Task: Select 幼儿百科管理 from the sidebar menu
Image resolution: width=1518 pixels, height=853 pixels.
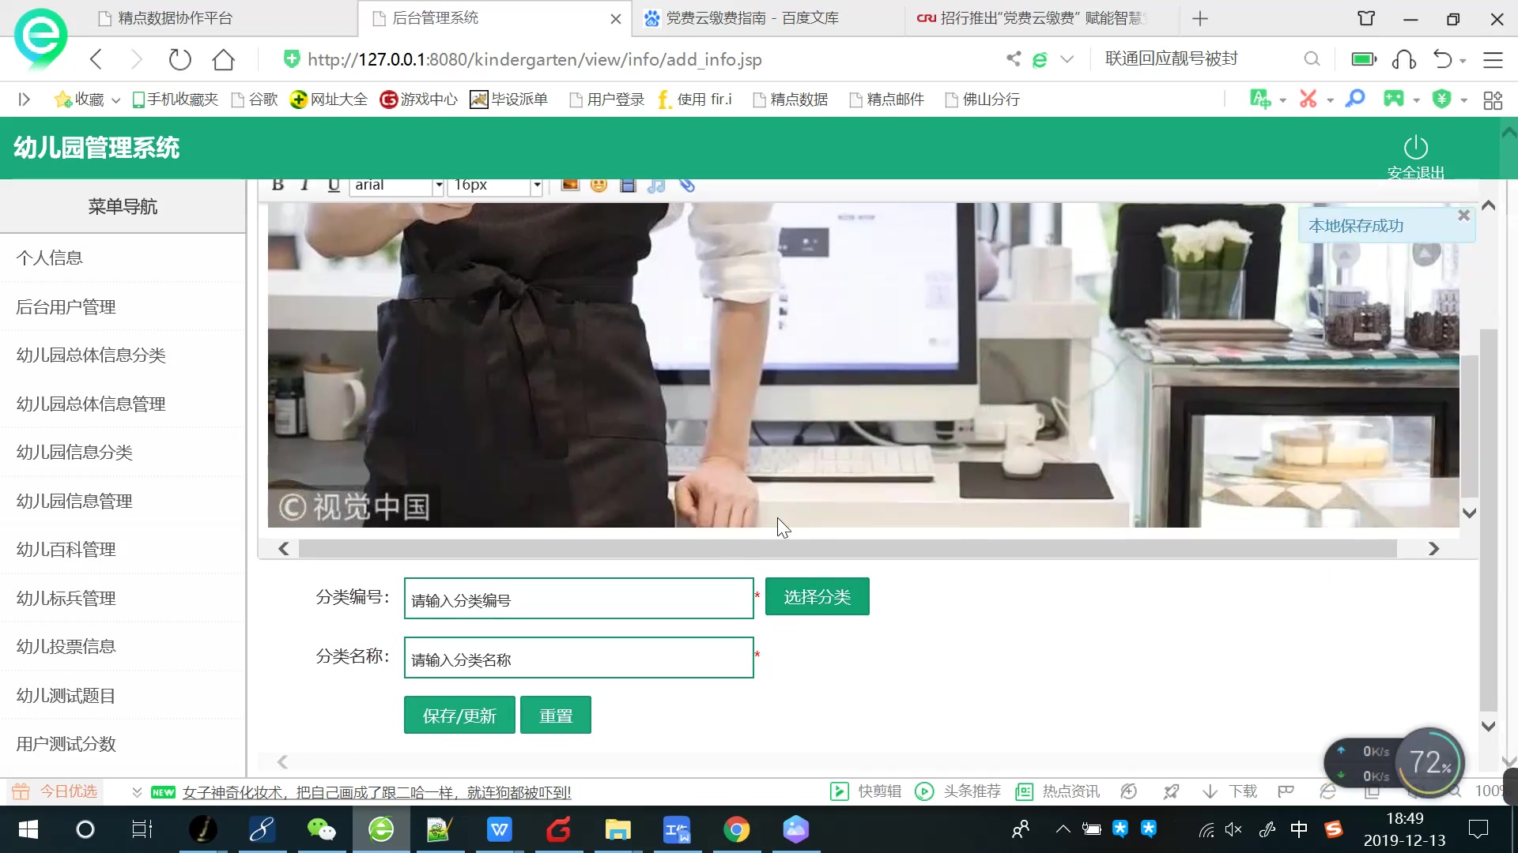Action: [x=66, y=549]
